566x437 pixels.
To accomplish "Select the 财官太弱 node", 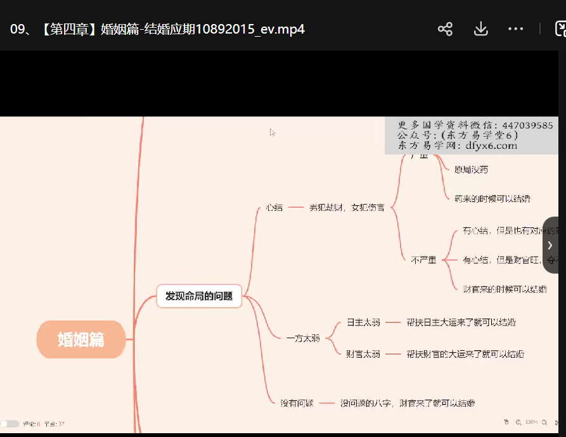I will (363, 354).
